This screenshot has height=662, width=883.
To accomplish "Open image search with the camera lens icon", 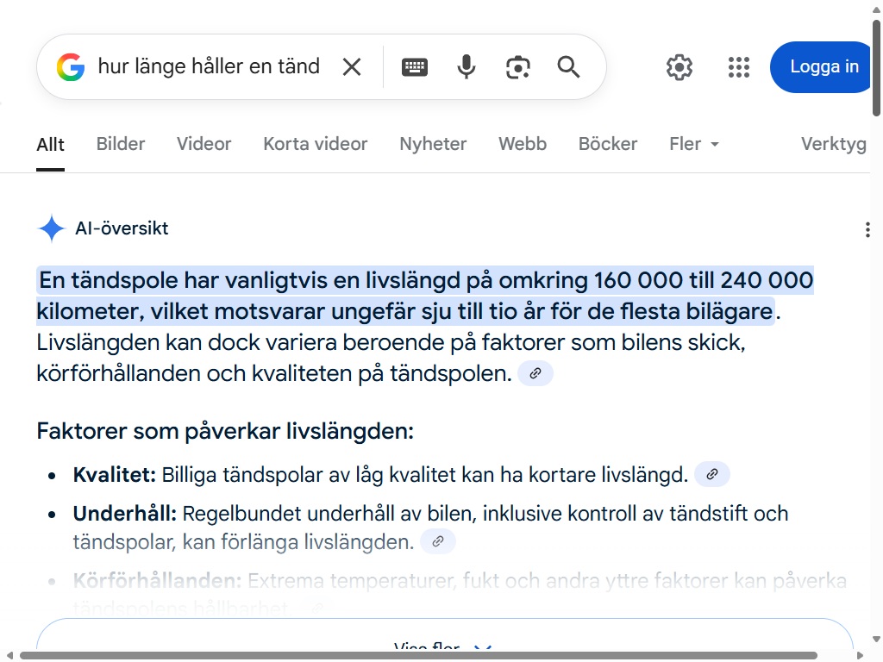I will (x=518, y=67).
